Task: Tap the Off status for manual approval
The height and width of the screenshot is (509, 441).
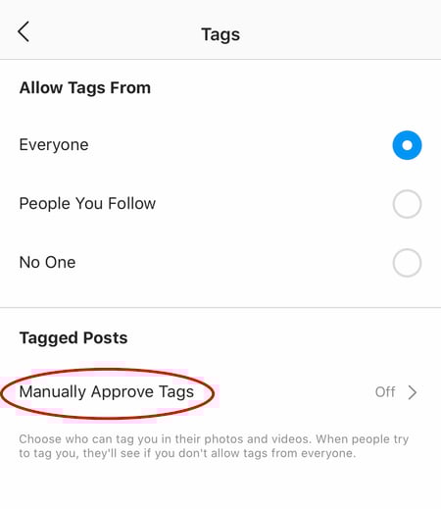Action: point(385,391)
